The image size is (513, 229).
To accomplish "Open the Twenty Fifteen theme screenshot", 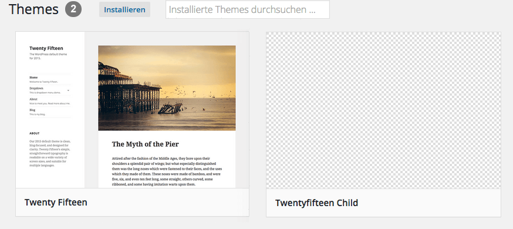I will click(132, 110).
